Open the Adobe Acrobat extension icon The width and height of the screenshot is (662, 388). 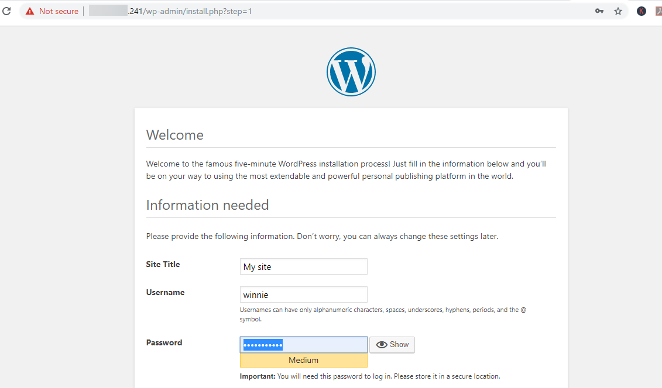(657, 11)
